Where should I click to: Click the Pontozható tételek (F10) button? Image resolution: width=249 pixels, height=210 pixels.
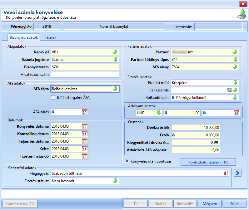[x=208, y=162]
